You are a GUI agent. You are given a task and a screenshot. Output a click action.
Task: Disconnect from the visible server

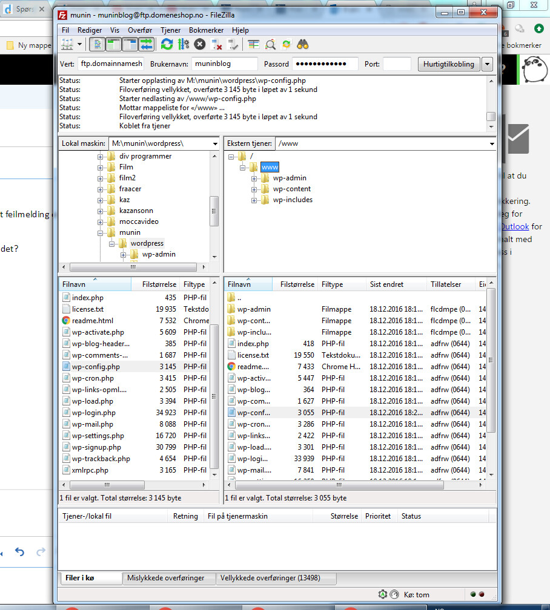[216, 45]
